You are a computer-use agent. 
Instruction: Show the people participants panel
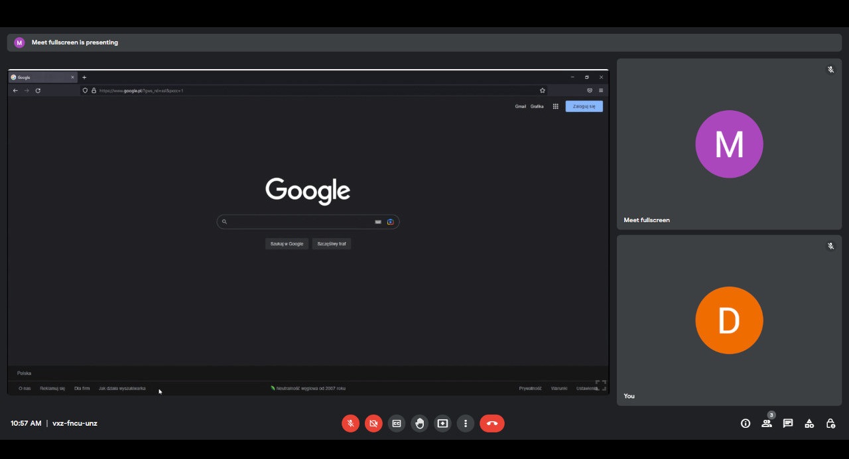[767, 423]
